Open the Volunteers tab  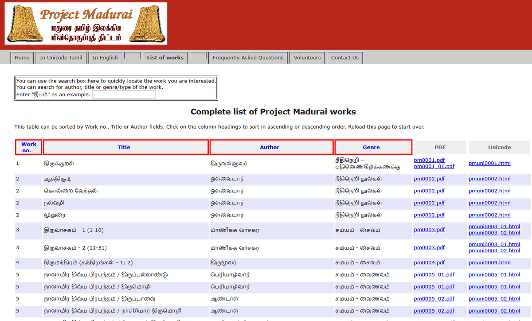[307, 58]
